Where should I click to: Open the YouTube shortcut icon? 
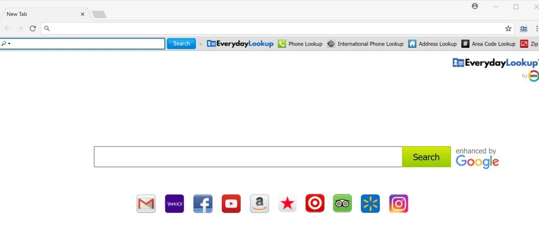231,204
